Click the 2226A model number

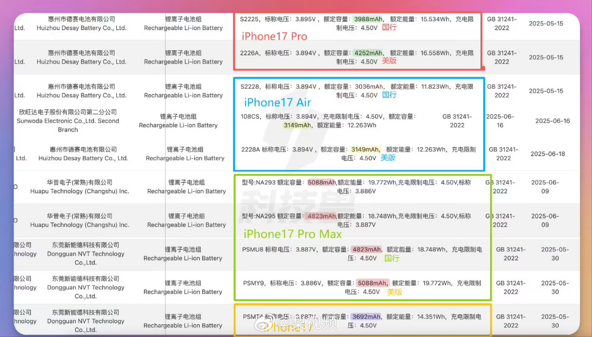(x=250, y=53)
